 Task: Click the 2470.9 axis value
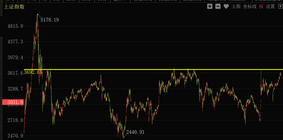15,136
